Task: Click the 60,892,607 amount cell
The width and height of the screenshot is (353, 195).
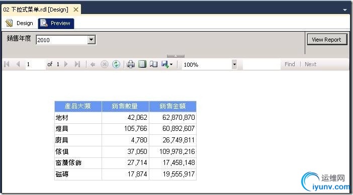Action: coord(172,129)
